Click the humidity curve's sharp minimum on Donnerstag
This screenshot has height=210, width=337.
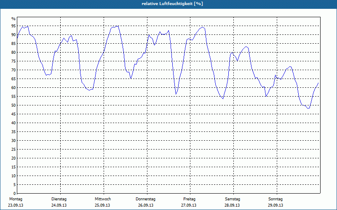[176, 94]
